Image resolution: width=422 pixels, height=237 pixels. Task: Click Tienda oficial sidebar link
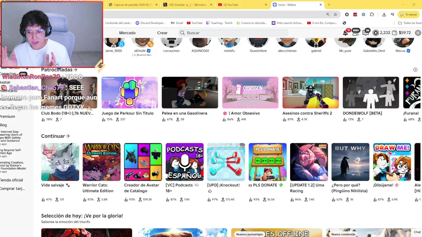tap(11, 180)
